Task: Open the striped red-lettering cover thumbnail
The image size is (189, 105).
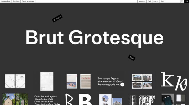Action: point(86,81)
